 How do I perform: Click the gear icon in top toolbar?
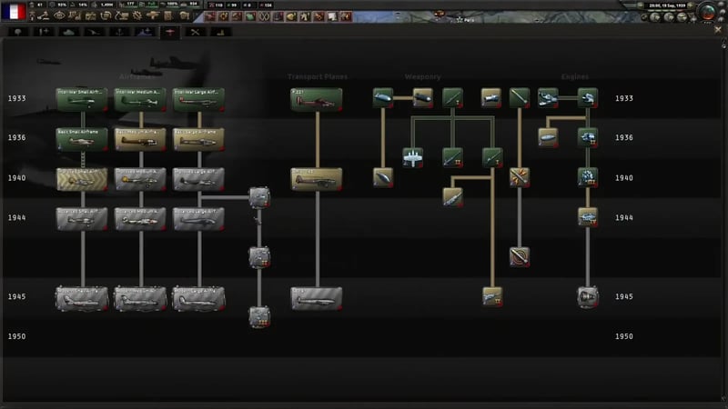pos(137,16)
